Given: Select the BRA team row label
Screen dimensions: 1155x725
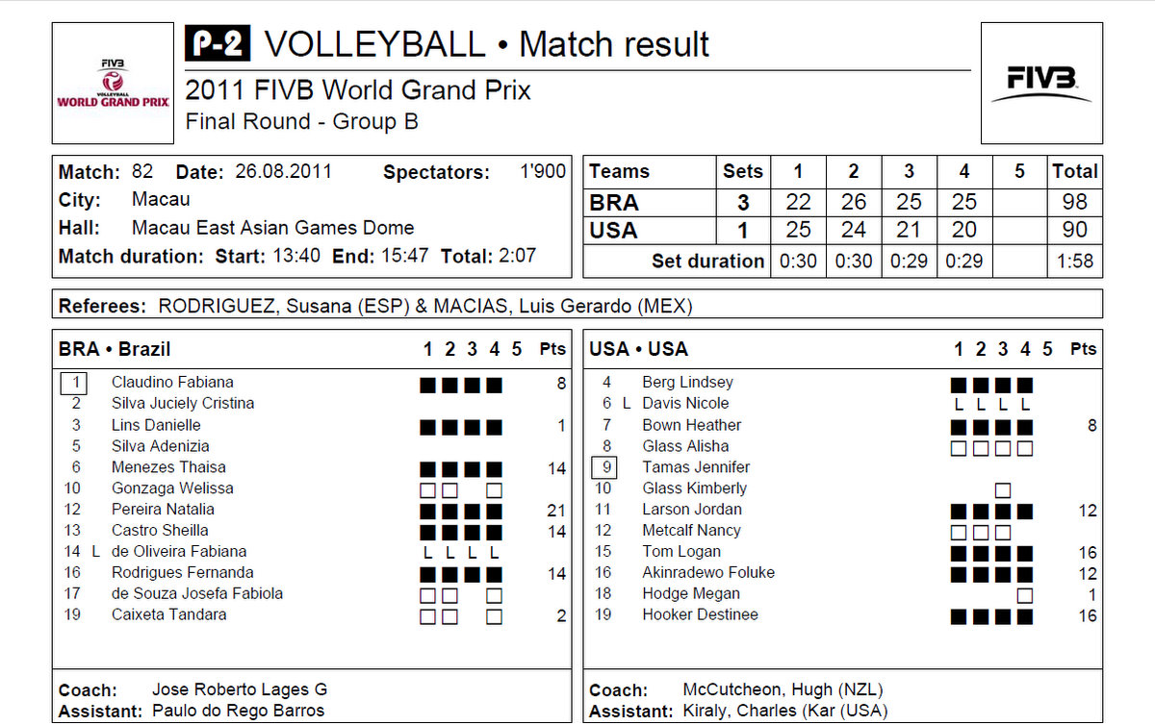Looking at the screenshot, I should [614, 203].
